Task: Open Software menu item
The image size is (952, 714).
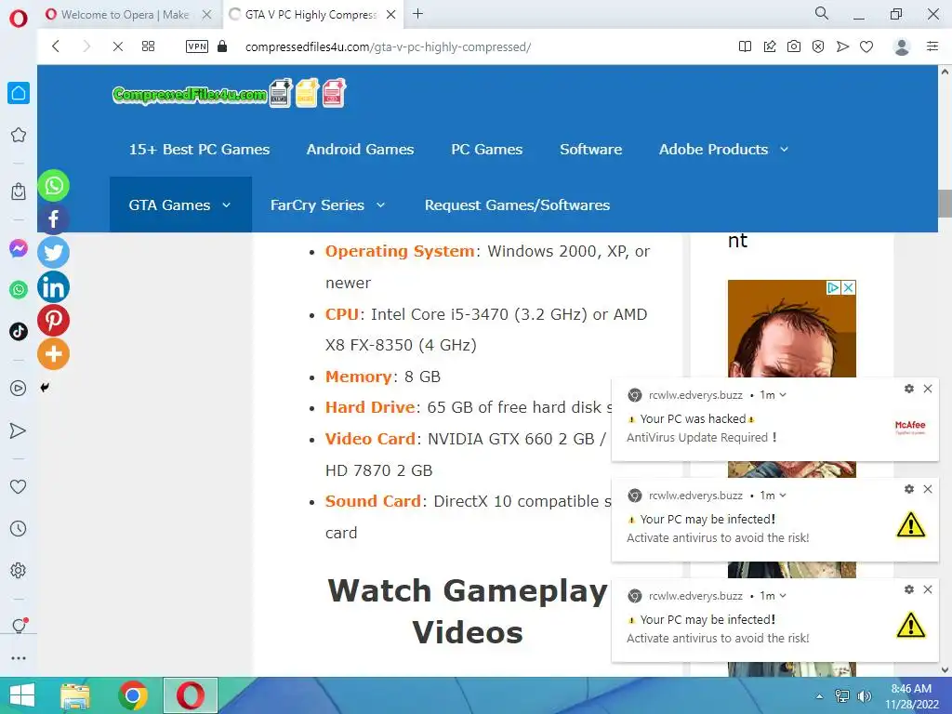Action: (590, 150)
